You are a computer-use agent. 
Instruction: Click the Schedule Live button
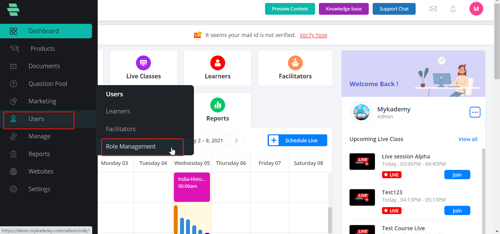(x=297, y=140)
